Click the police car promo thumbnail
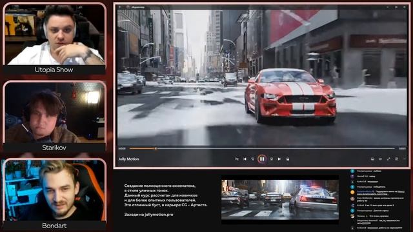The width and height of the screenshot is (413, 232). click(279, 200)
